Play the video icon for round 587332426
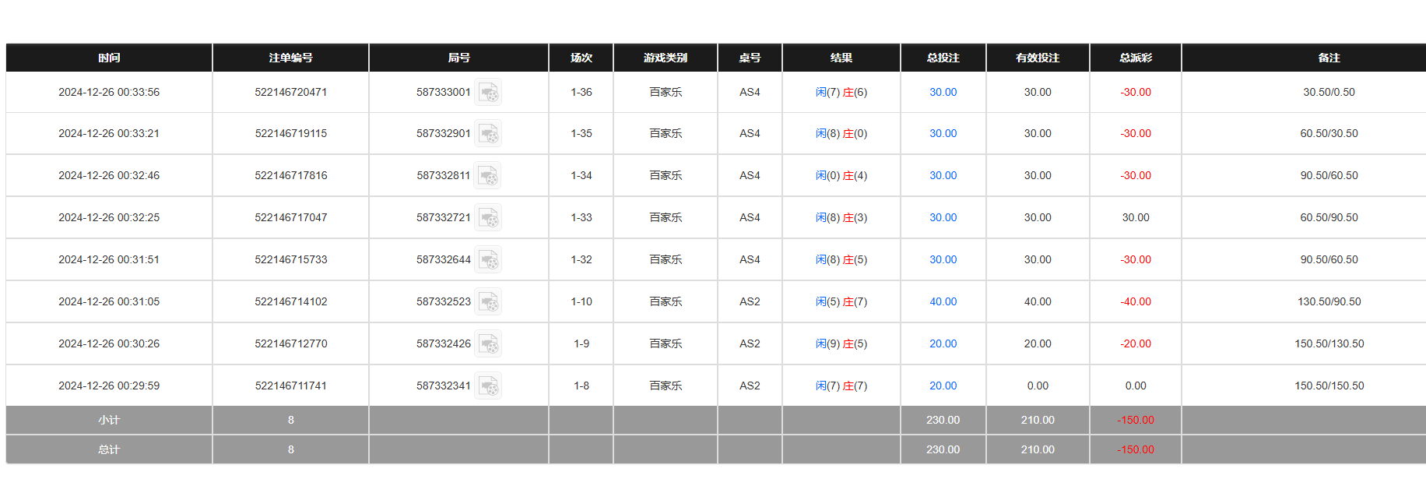 tap(488, 344)
